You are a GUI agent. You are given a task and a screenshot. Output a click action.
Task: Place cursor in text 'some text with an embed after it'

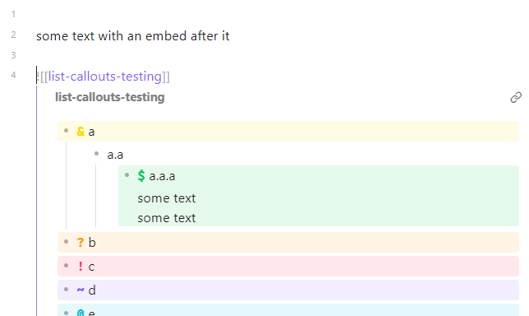[133, 36]
